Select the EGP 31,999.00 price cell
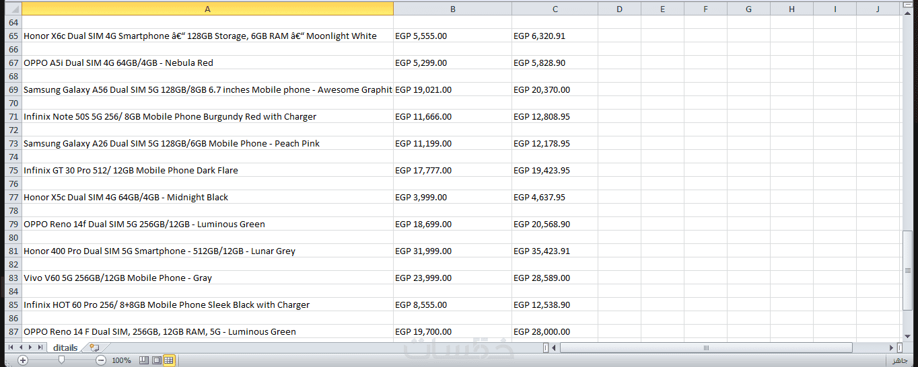 (452, 251)
